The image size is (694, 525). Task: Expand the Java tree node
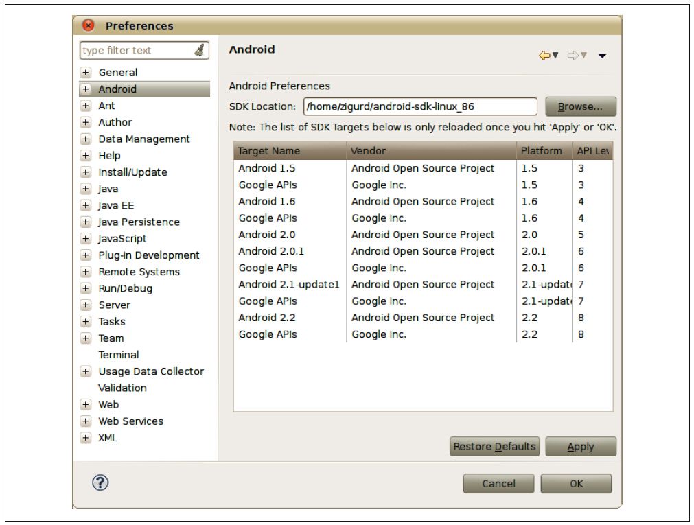(86, 189)
